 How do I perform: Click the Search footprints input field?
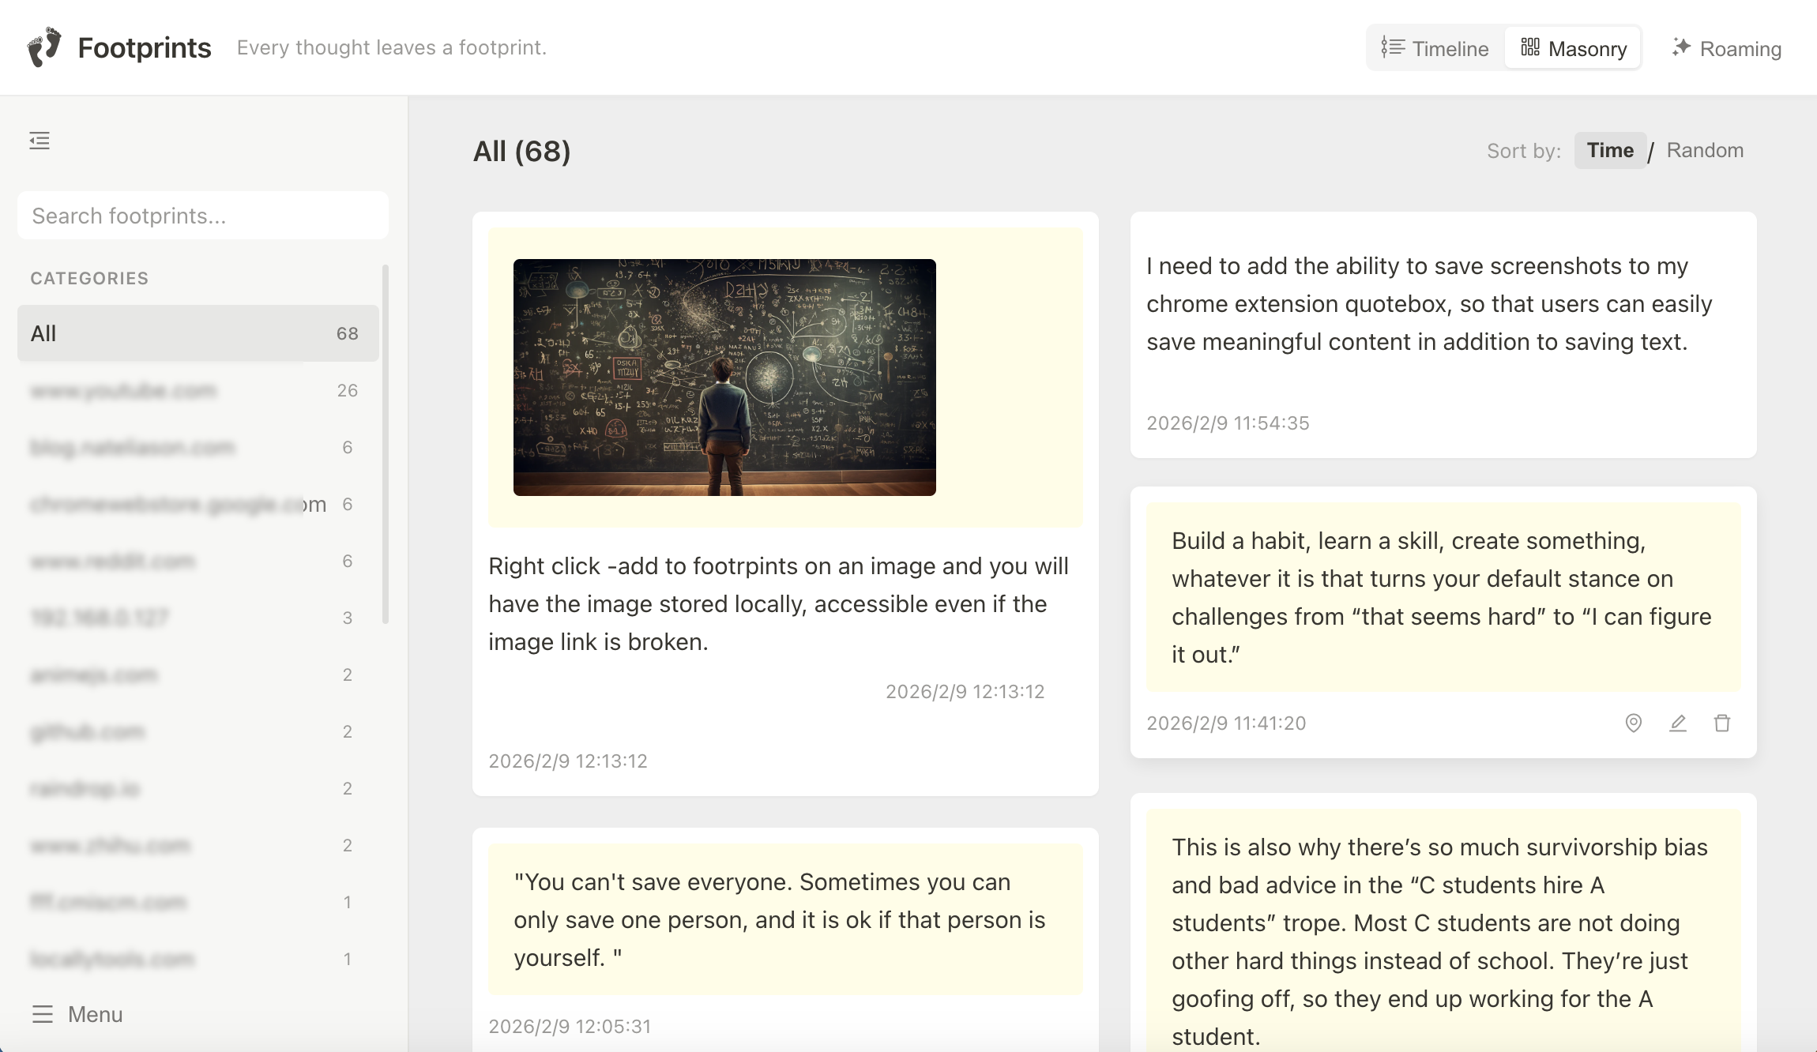[202, 216]
